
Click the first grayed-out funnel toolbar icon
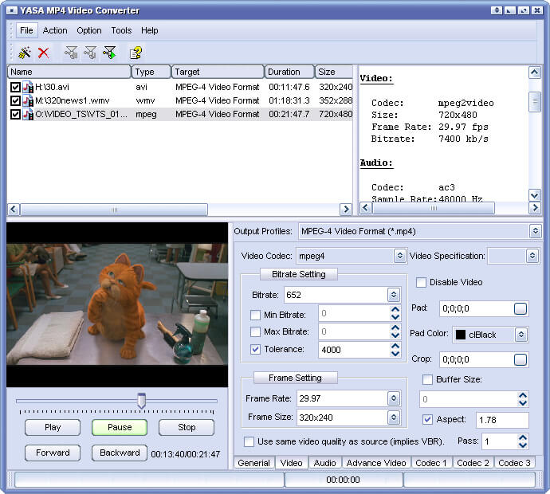pos(72,53)
